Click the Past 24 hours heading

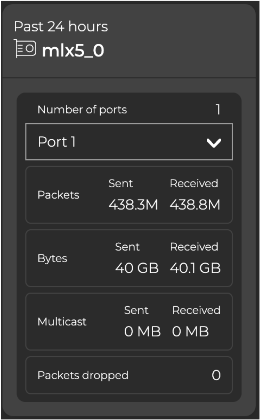coord(61,27)
